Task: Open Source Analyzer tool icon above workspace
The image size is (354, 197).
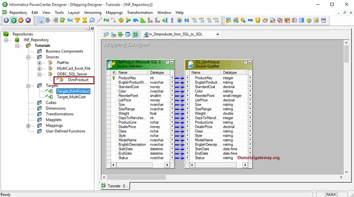Action: (x=106, y=34)
